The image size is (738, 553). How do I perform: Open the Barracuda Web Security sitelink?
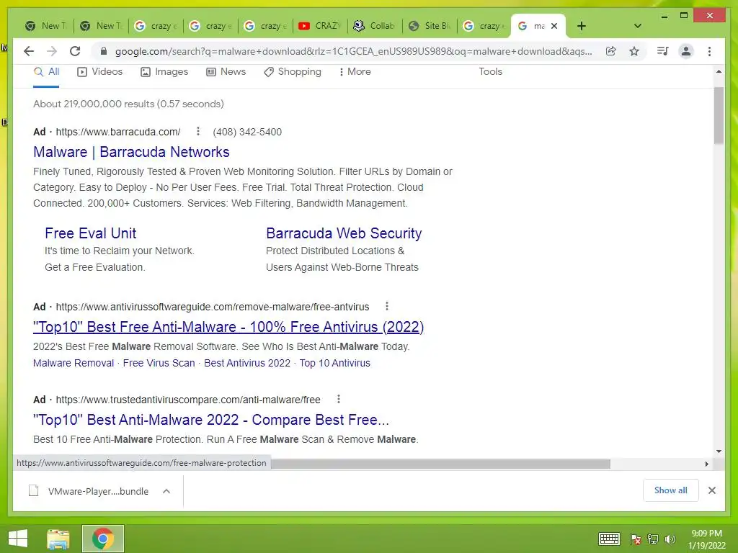344,233
